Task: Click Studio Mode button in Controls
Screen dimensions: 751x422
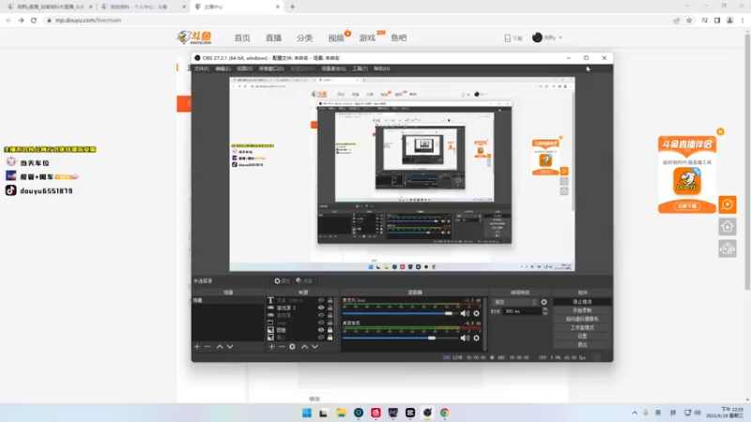Action: pyautogui.click(x=582, y=327)
